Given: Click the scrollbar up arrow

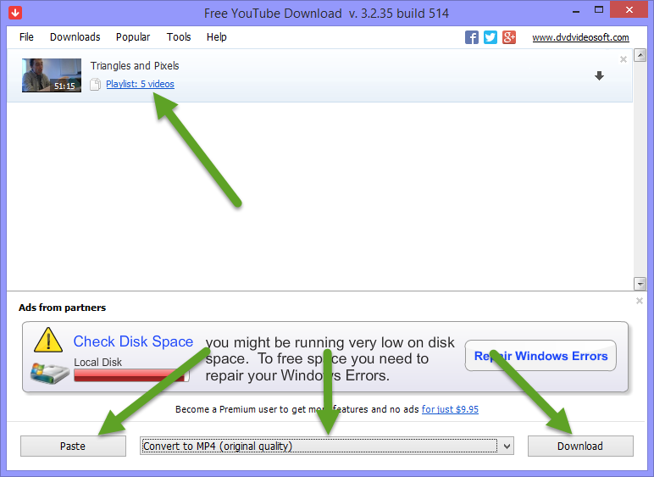Looking at the screenshot, I should coord(640,55).
